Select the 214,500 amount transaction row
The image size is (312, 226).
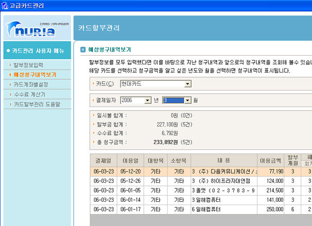(x=223, y=190)
